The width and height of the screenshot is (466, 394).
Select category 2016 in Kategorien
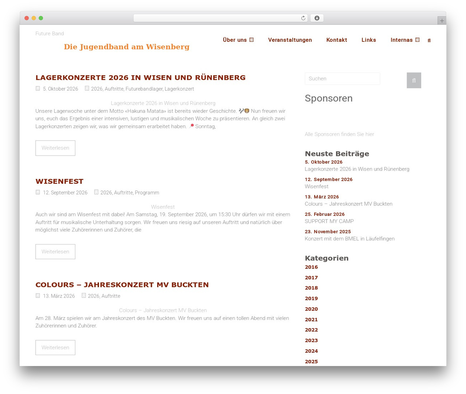(x=311, y=267)
